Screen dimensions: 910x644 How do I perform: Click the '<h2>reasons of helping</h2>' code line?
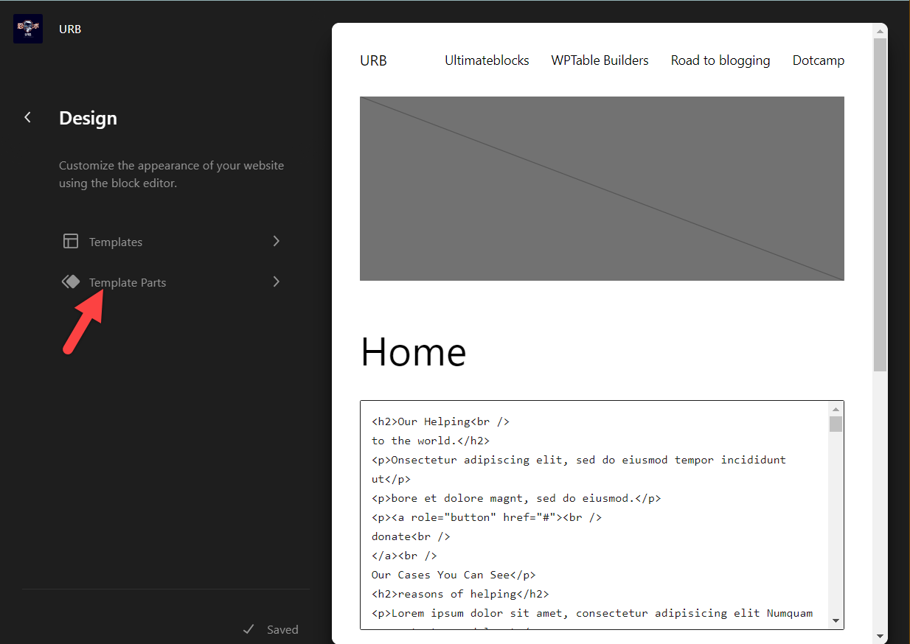tap(460, 594)
